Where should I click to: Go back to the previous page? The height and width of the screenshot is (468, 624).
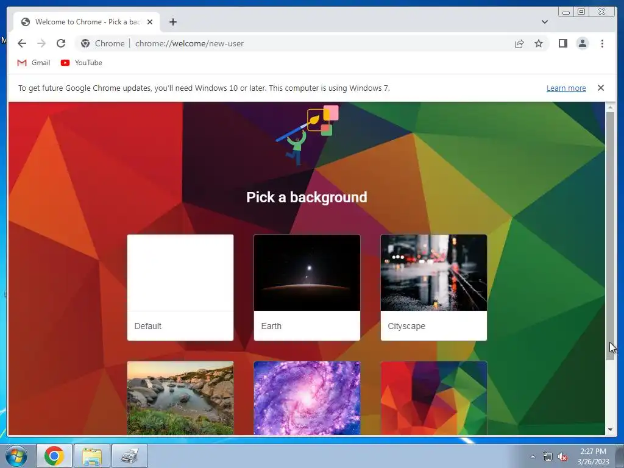click(x=22, y=43)
